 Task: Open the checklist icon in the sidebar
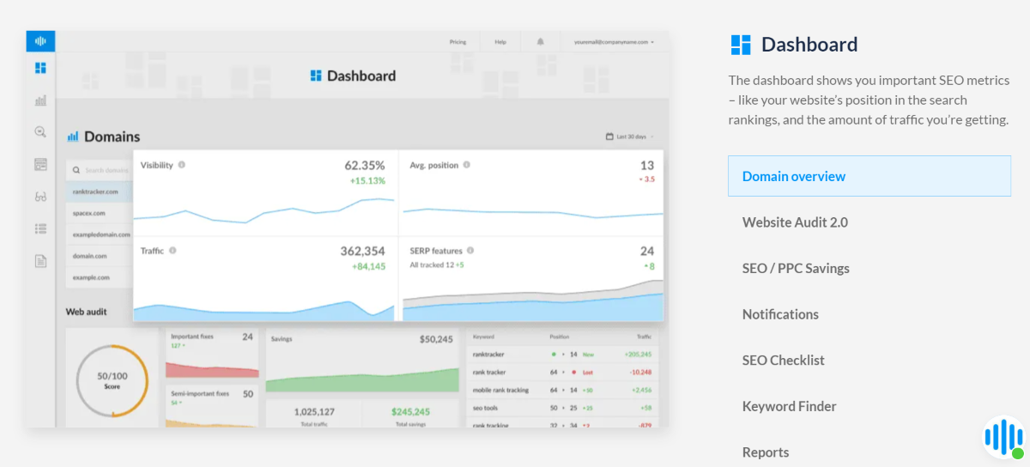click(40, 228)
